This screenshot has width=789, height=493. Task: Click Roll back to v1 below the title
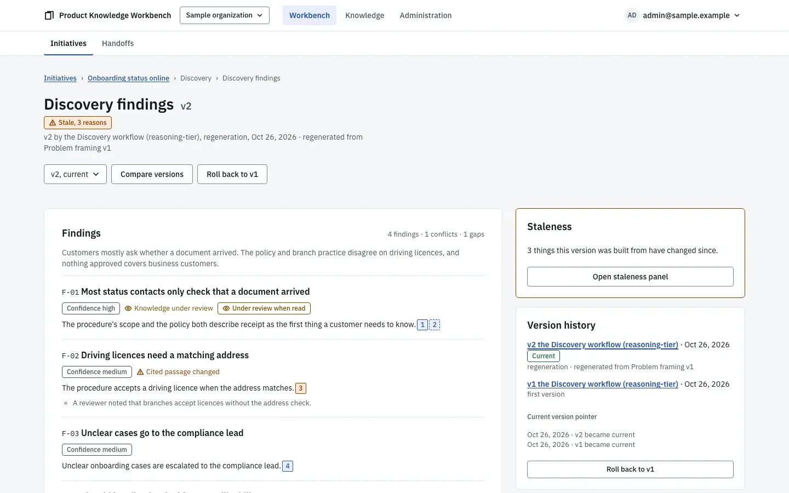[x=232, y=174]
